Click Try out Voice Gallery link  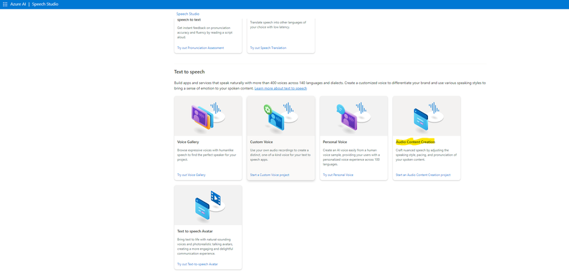(191, 175)
